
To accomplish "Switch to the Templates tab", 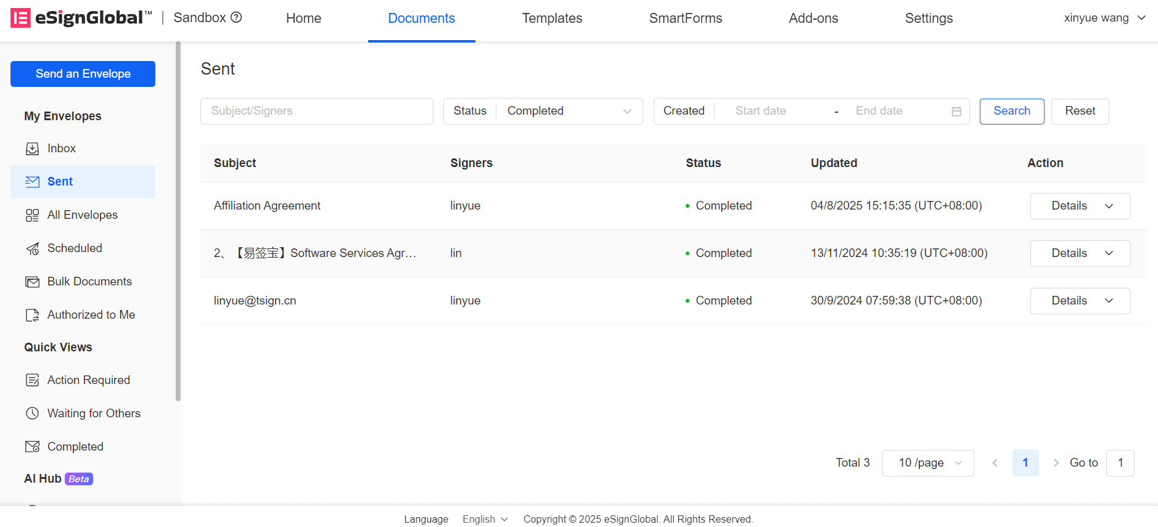I will click(x=552, y=18).
